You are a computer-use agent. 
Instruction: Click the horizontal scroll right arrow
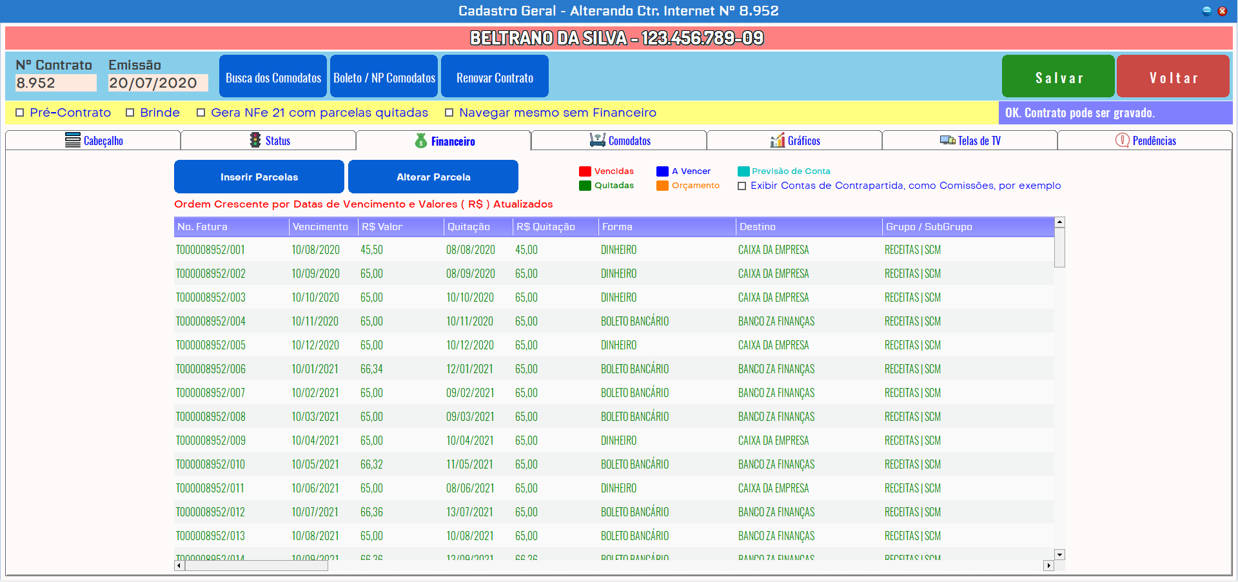(1048, 566)
